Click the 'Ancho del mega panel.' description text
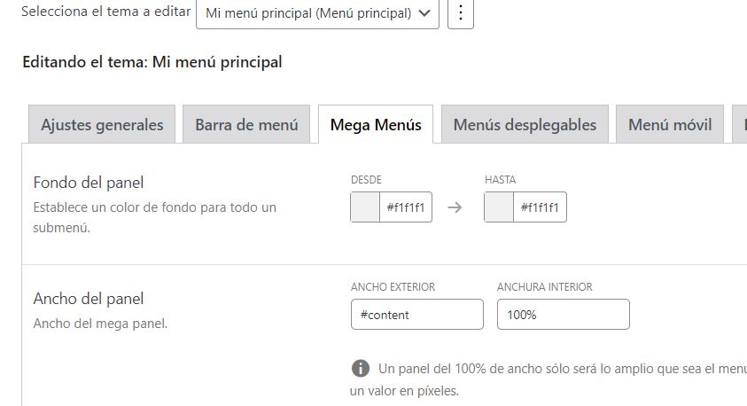 coord(100,324)
